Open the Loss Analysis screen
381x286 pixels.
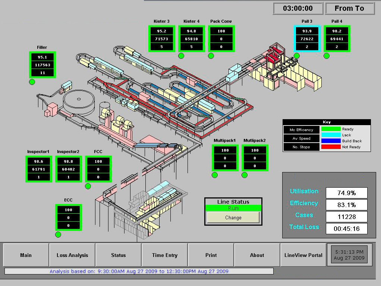(x=72, y=255)
